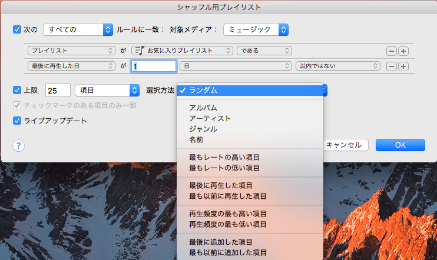Screen dimensions: 437x260
Task: Add a rule after the プレイリスト row
Action: click(x=403, y=51)
